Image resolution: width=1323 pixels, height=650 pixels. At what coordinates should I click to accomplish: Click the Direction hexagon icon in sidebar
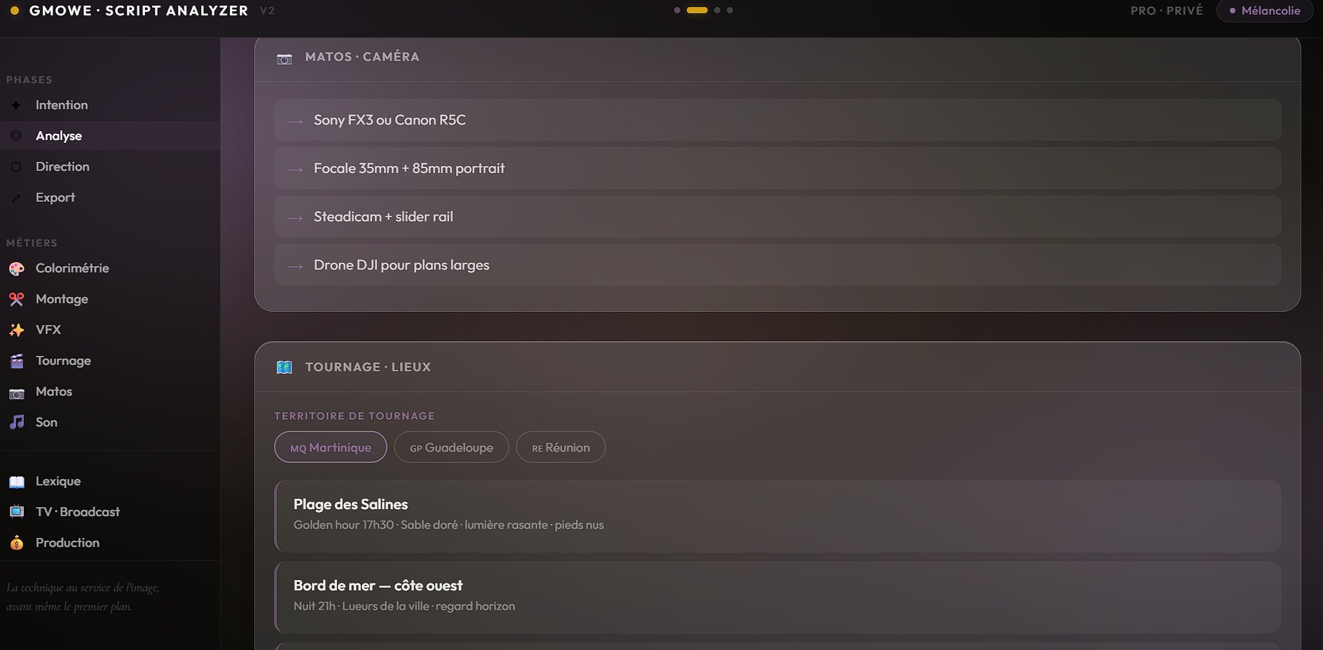tap(16, 167)
